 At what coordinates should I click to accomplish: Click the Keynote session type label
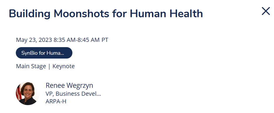64,66
